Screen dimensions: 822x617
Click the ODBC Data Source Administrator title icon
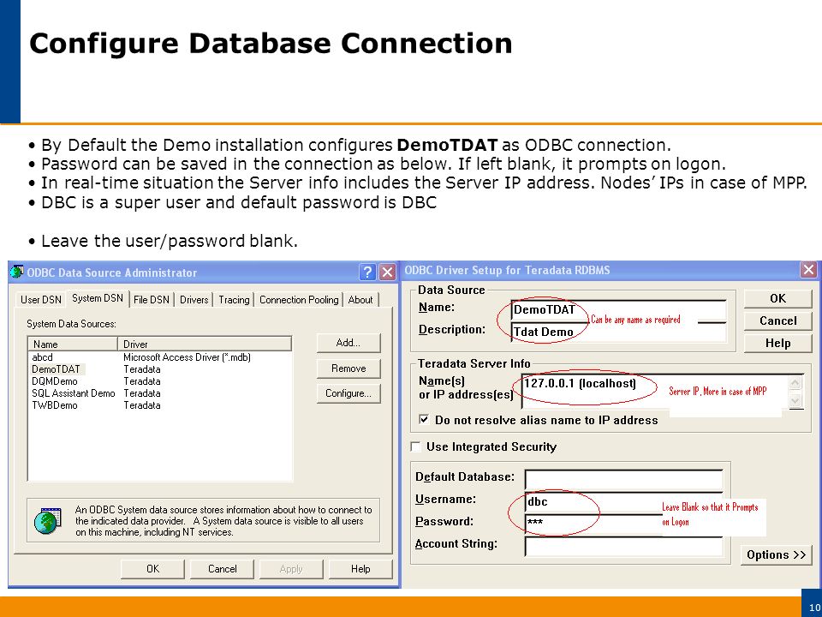[x=17, y=272]
